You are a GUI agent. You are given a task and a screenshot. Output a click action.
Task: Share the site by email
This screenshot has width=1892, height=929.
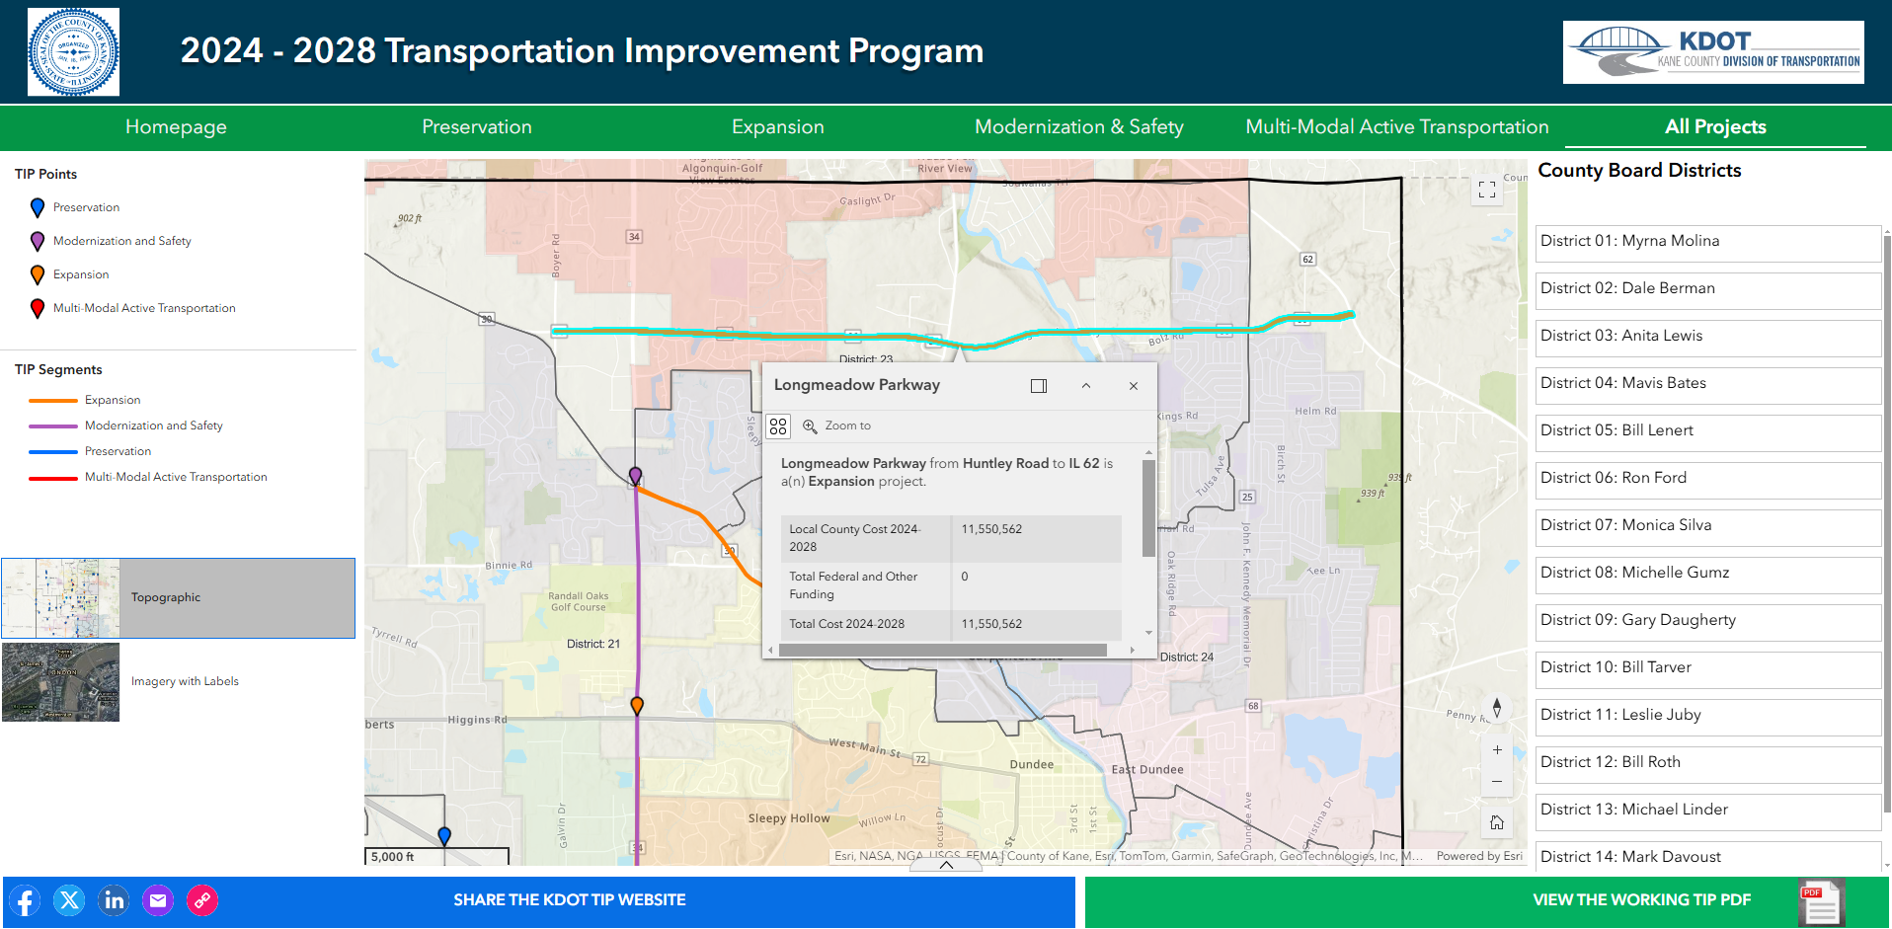tap(158, 900)
